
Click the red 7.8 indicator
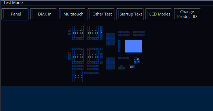pos(69,29)
